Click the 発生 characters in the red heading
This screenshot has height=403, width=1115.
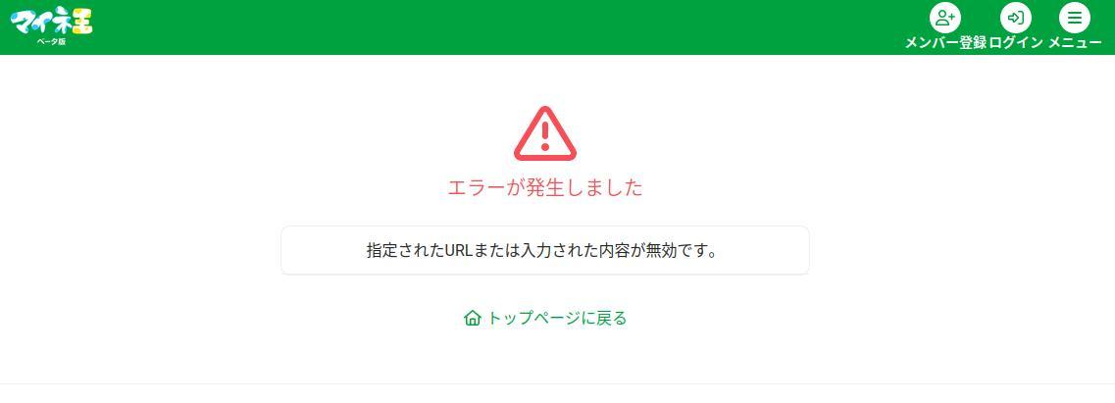click(x=544, y=187)
